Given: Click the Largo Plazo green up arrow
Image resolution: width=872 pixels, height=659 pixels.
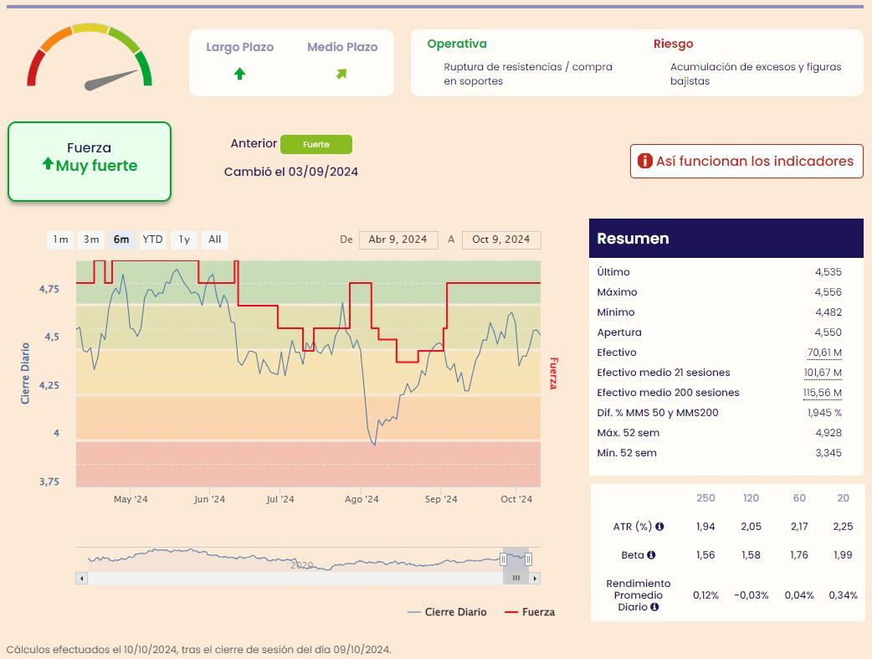Looking at the screenshot, I should coord(239,74).
